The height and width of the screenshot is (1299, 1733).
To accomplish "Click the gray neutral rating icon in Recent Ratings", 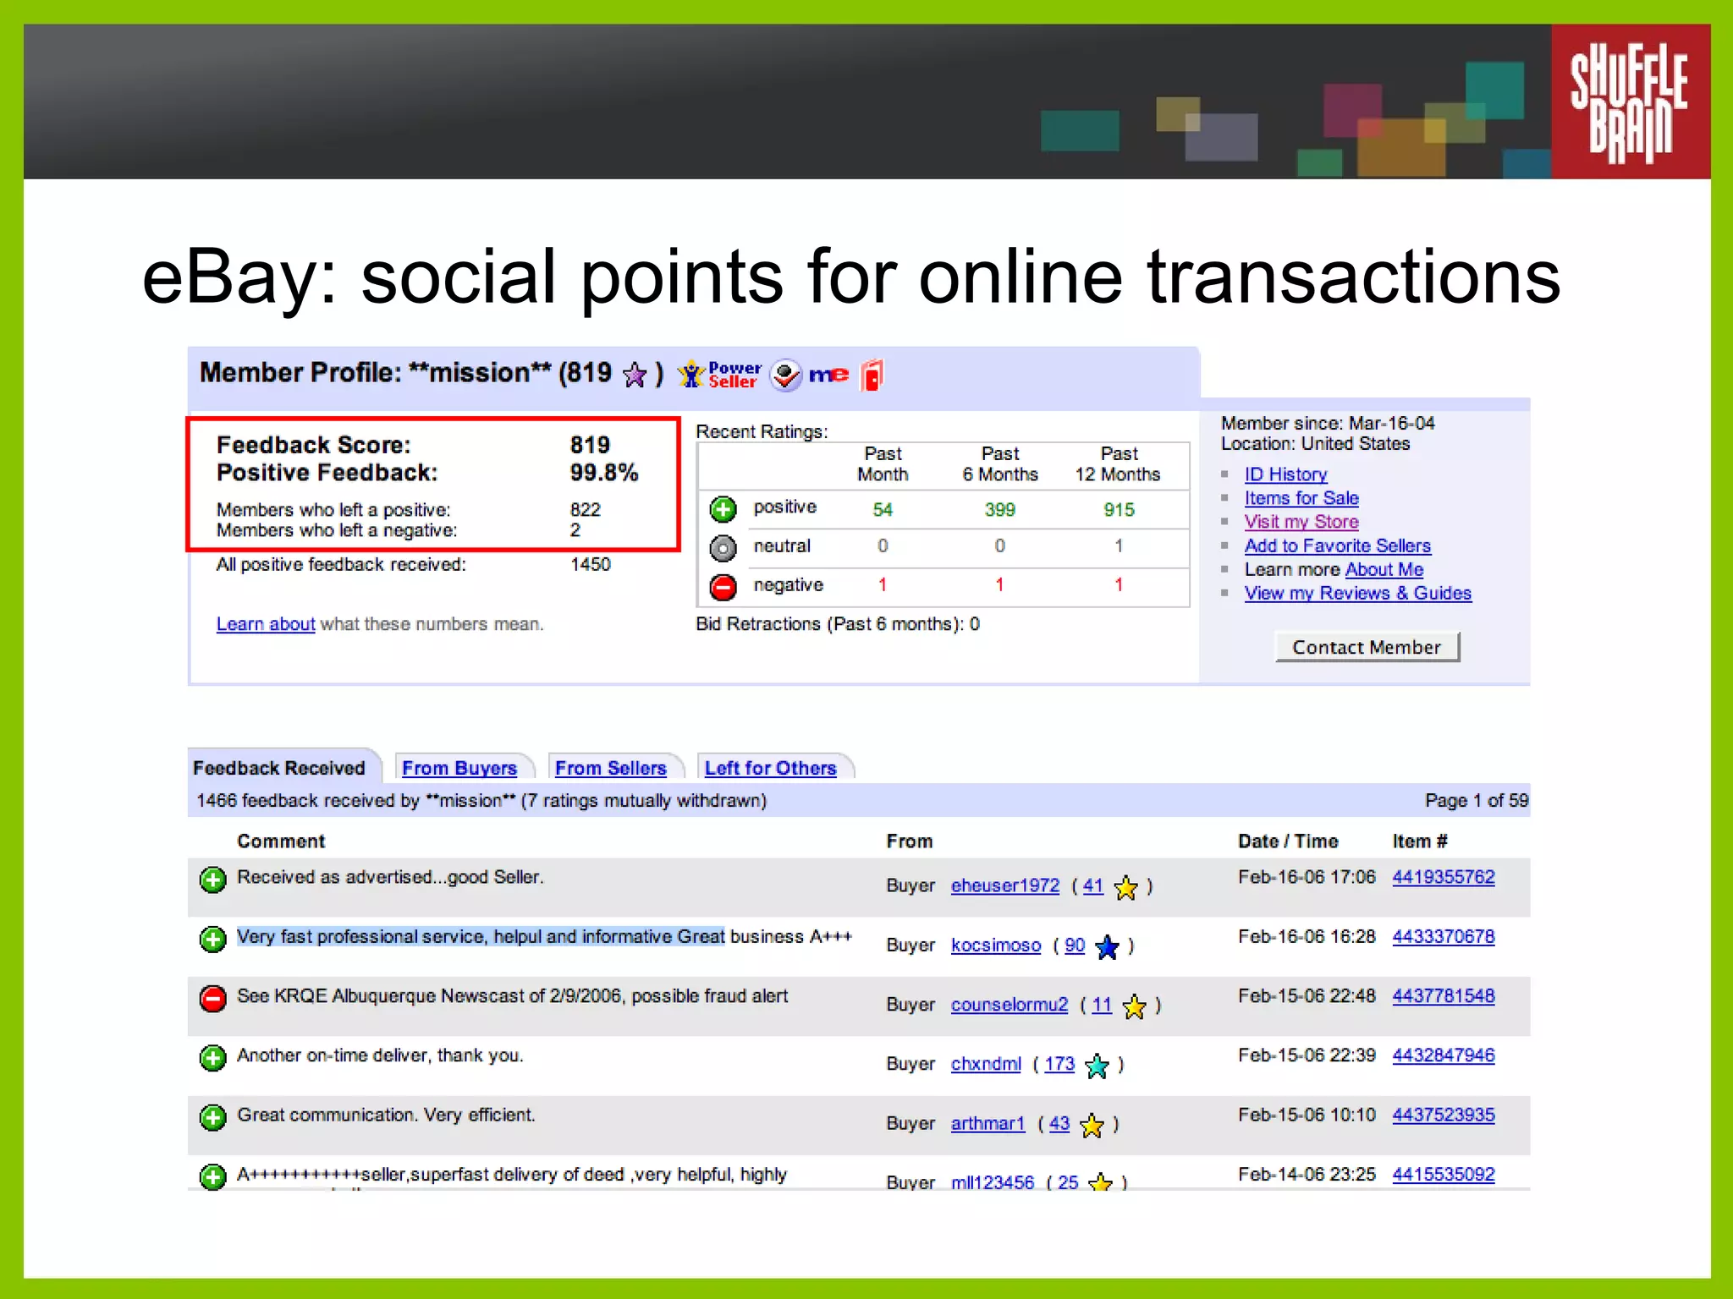I will coord(723,548).
